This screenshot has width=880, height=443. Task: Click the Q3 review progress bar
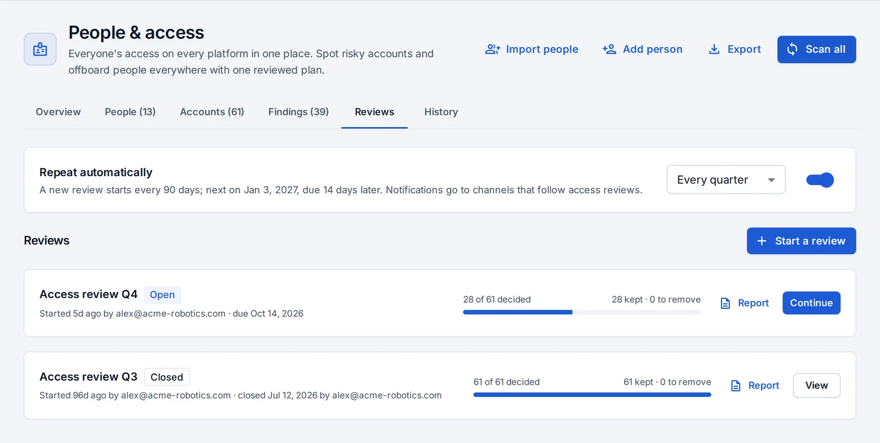point(592,395)
